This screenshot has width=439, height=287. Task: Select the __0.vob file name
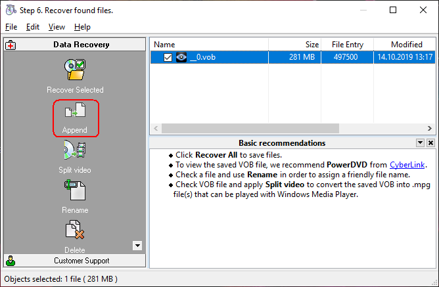pyautogui.click(x=202, y=57)
